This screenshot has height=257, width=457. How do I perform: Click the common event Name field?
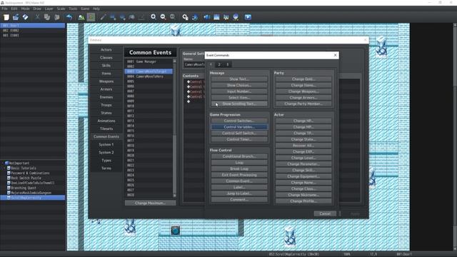[194, 64]
